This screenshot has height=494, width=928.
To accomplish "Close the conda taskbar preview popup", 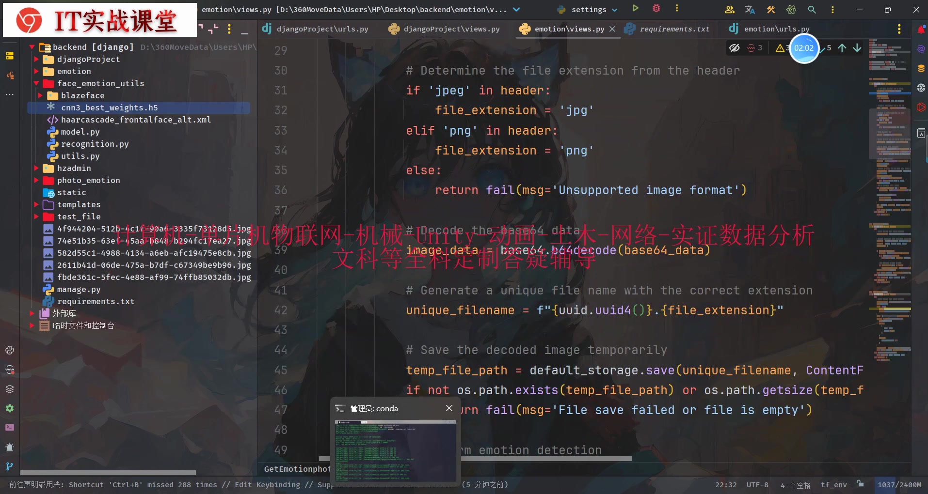I will (449, 408).
